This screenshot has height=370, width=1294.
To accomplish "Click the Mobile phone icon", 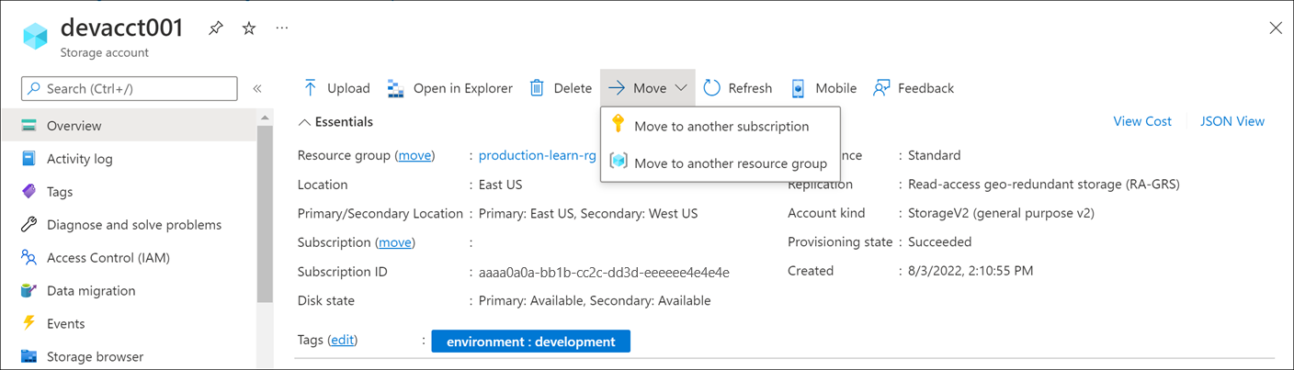I will (798, 88).
